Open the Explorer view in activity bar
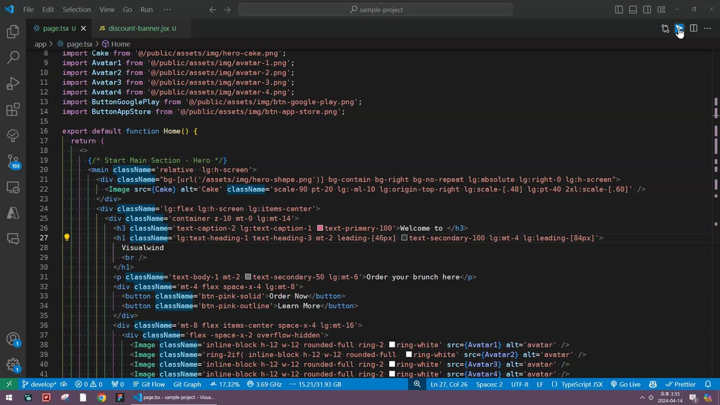Image resolution: width=720 pixels, height=405 pixels. pyautogui.click(x=13, y=31)
